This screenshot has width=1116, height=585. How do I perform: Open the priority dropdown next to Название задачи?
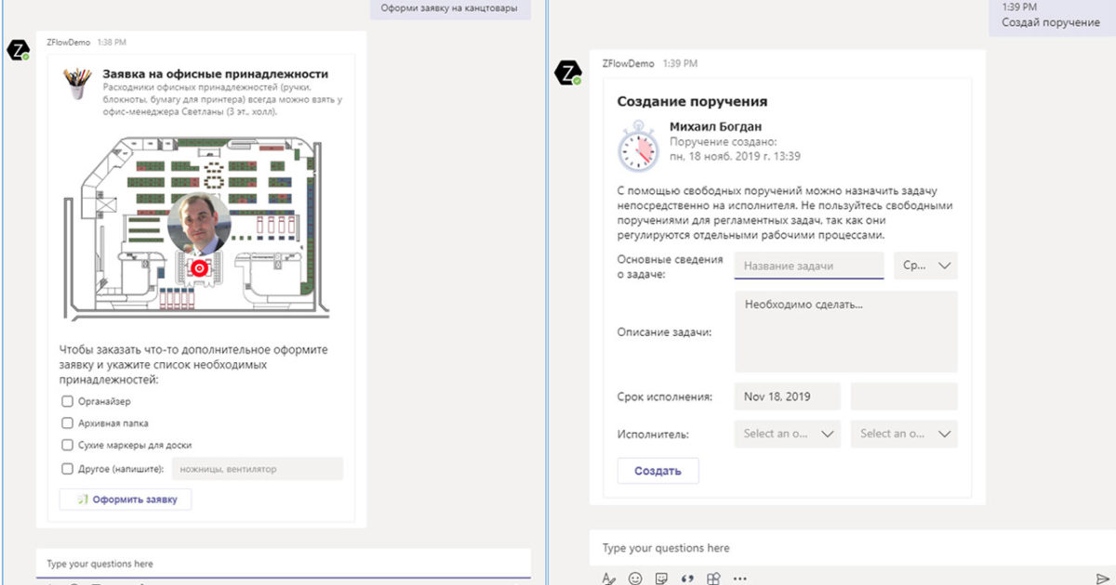click(x=925, y=266)
